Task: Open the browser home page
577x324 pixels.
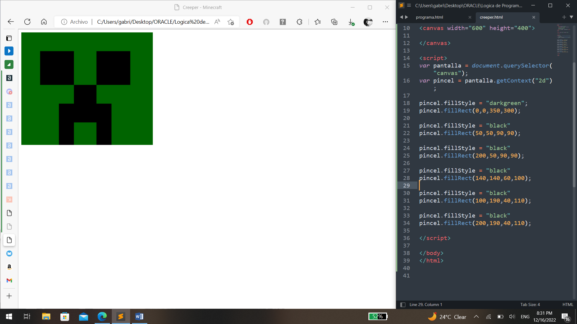Action: point(44,22)
